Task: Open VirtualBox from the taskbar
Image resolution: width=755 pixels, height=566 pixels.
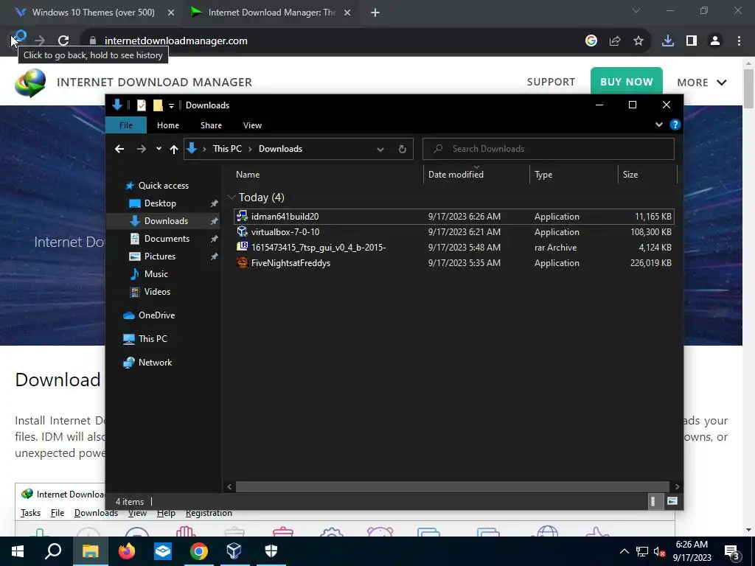Action: tap(234, 551)
